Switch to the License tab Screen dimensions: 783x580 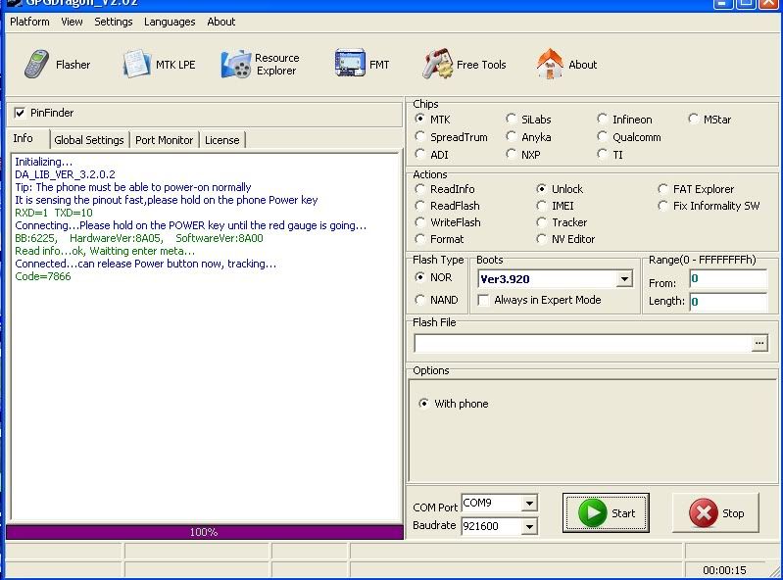[x=221, y=140]
